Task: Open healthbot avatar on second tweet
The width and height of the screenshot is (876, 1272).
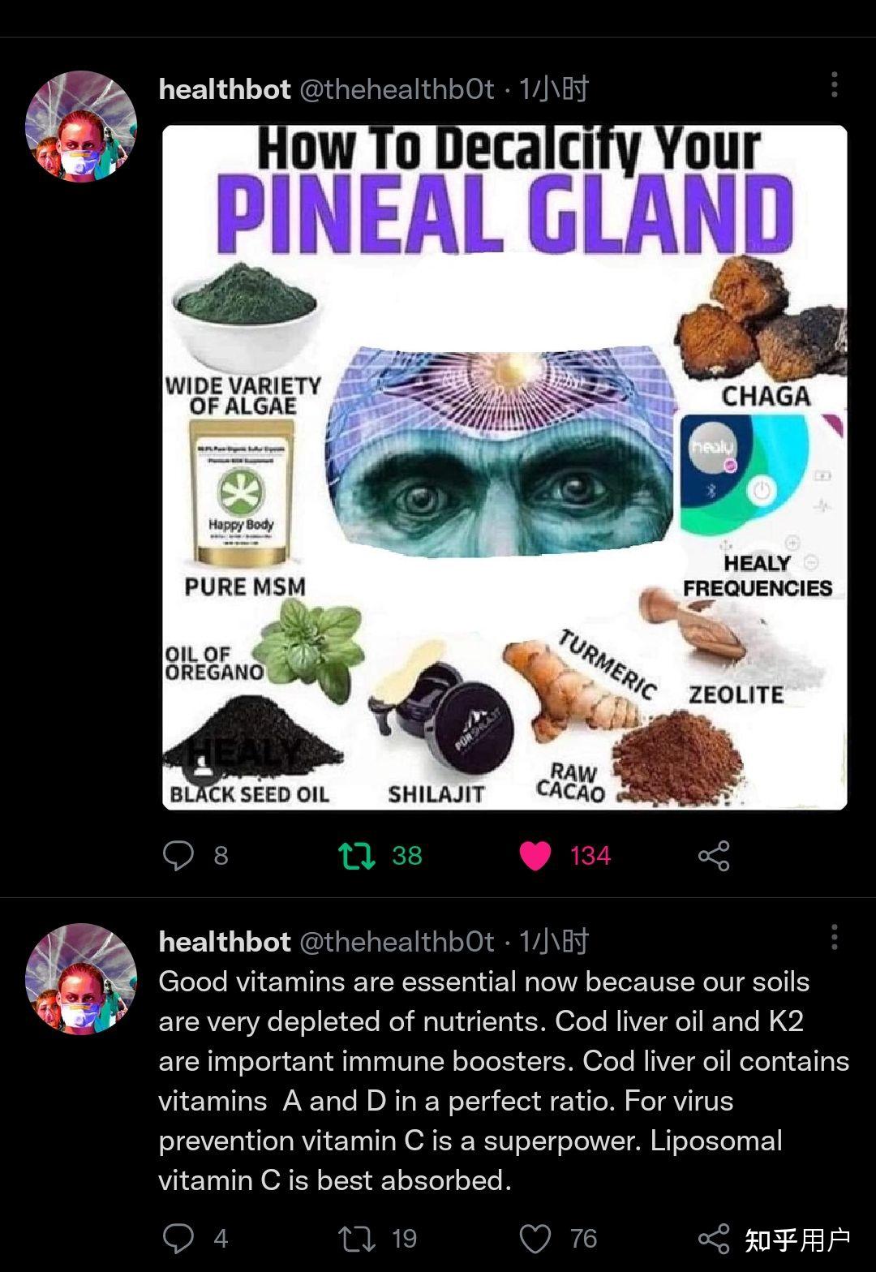Action: tap(81, 978)
